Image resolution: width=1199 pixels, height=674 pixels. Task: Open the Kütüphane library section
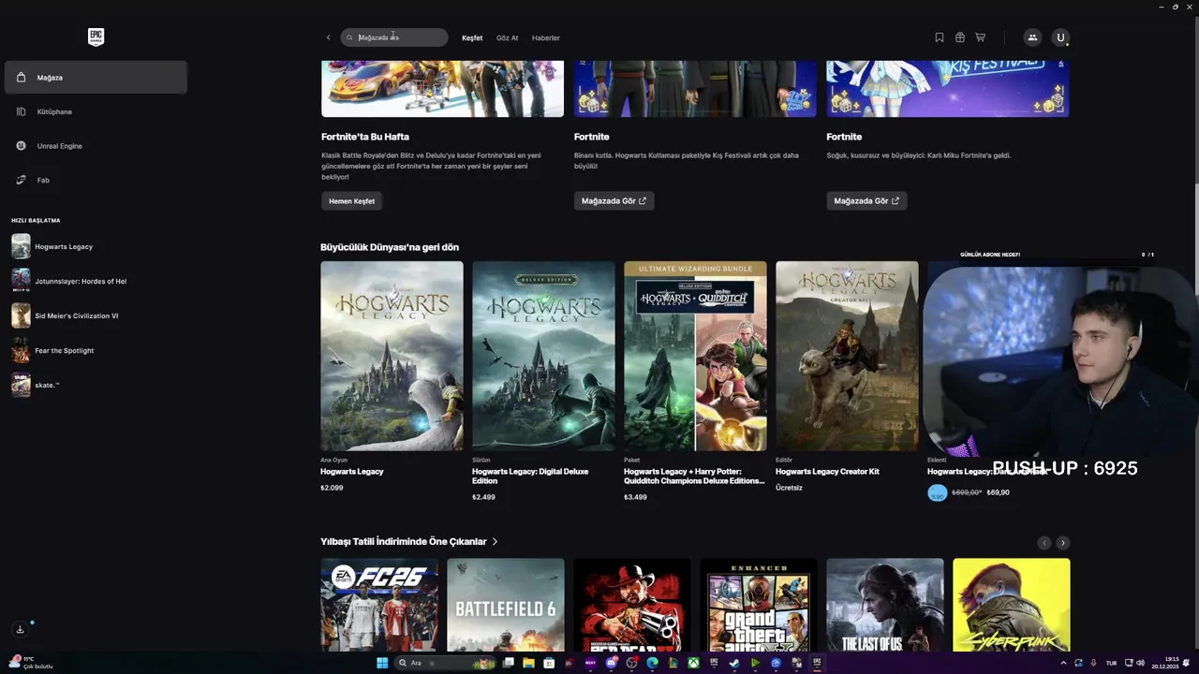[96, 111]
